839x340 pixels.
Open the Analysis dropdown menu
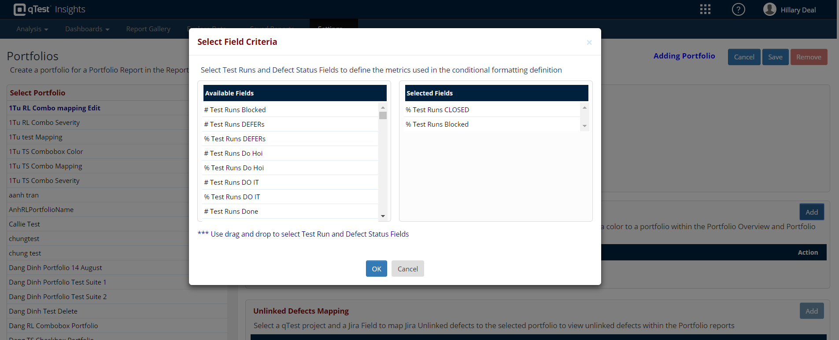(x=32, y=29)
